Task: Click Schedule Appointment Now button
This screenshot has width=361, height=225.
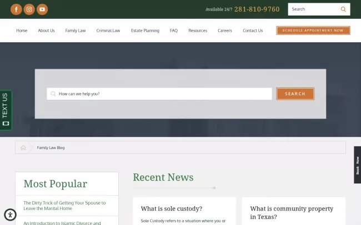Action: (313, 30)
